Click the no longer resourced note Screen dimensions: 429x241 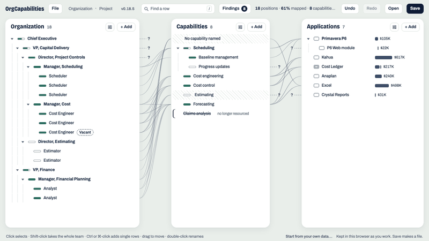[x=233, y=114]
